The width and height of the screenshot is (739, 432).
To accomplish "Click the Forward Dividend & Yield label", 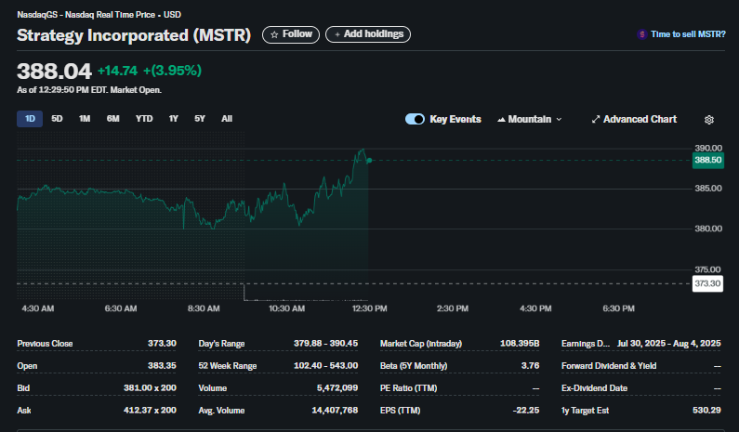I will pos(609,366).
